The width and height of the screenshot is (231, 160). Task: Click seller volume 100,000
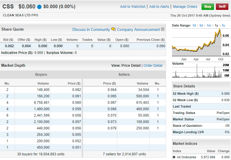[142, 122]
